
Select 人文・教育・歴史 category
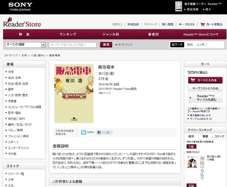pos(18,95)
